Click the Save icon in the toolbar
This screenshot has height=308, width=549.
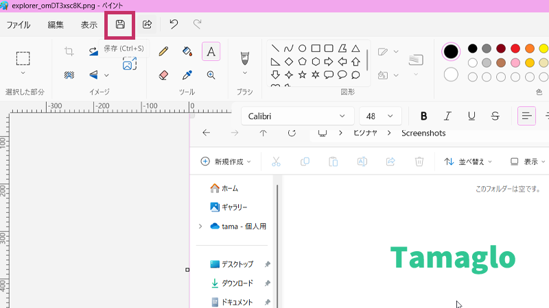[x=120, y=25]
